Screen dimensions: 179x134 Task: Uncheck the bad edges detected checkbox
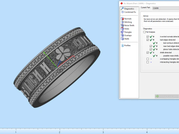tap(148, 40)
